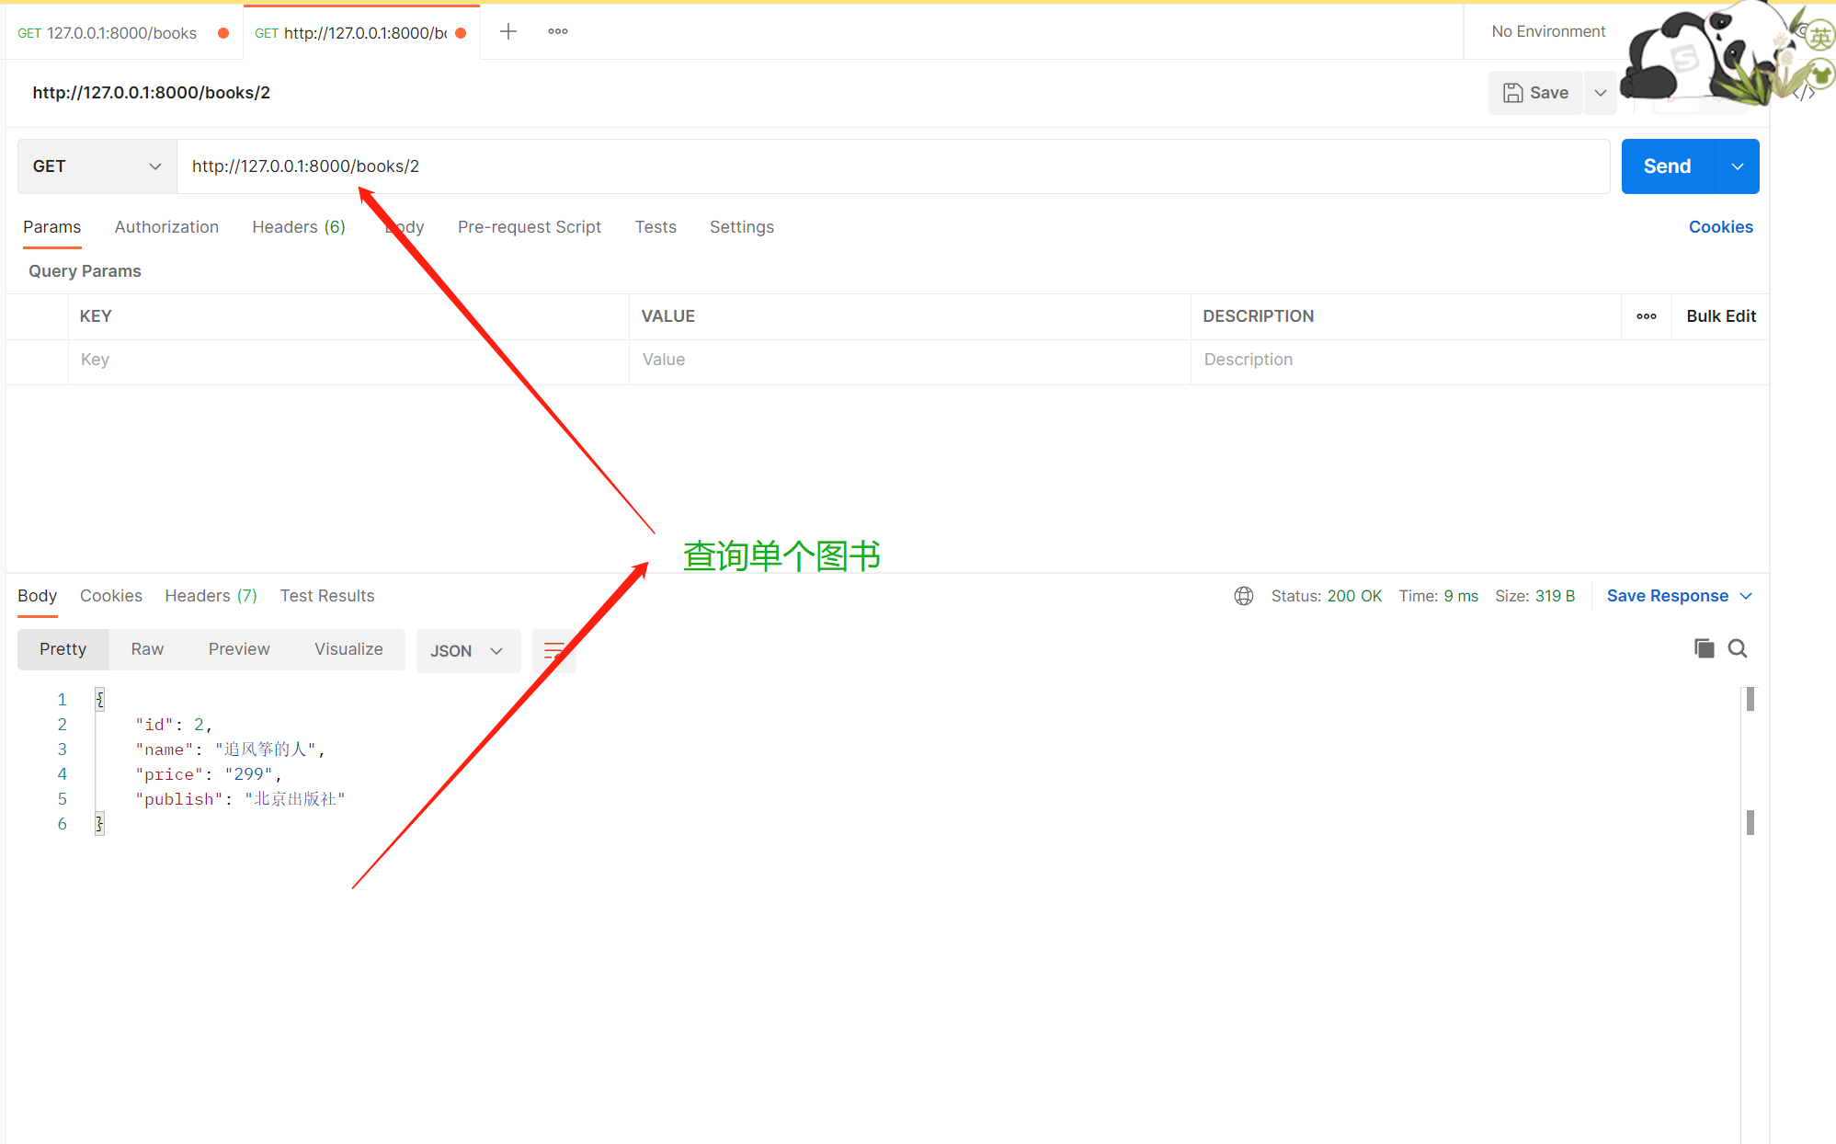Click the copy response body icon

(x=1704, y=648)
